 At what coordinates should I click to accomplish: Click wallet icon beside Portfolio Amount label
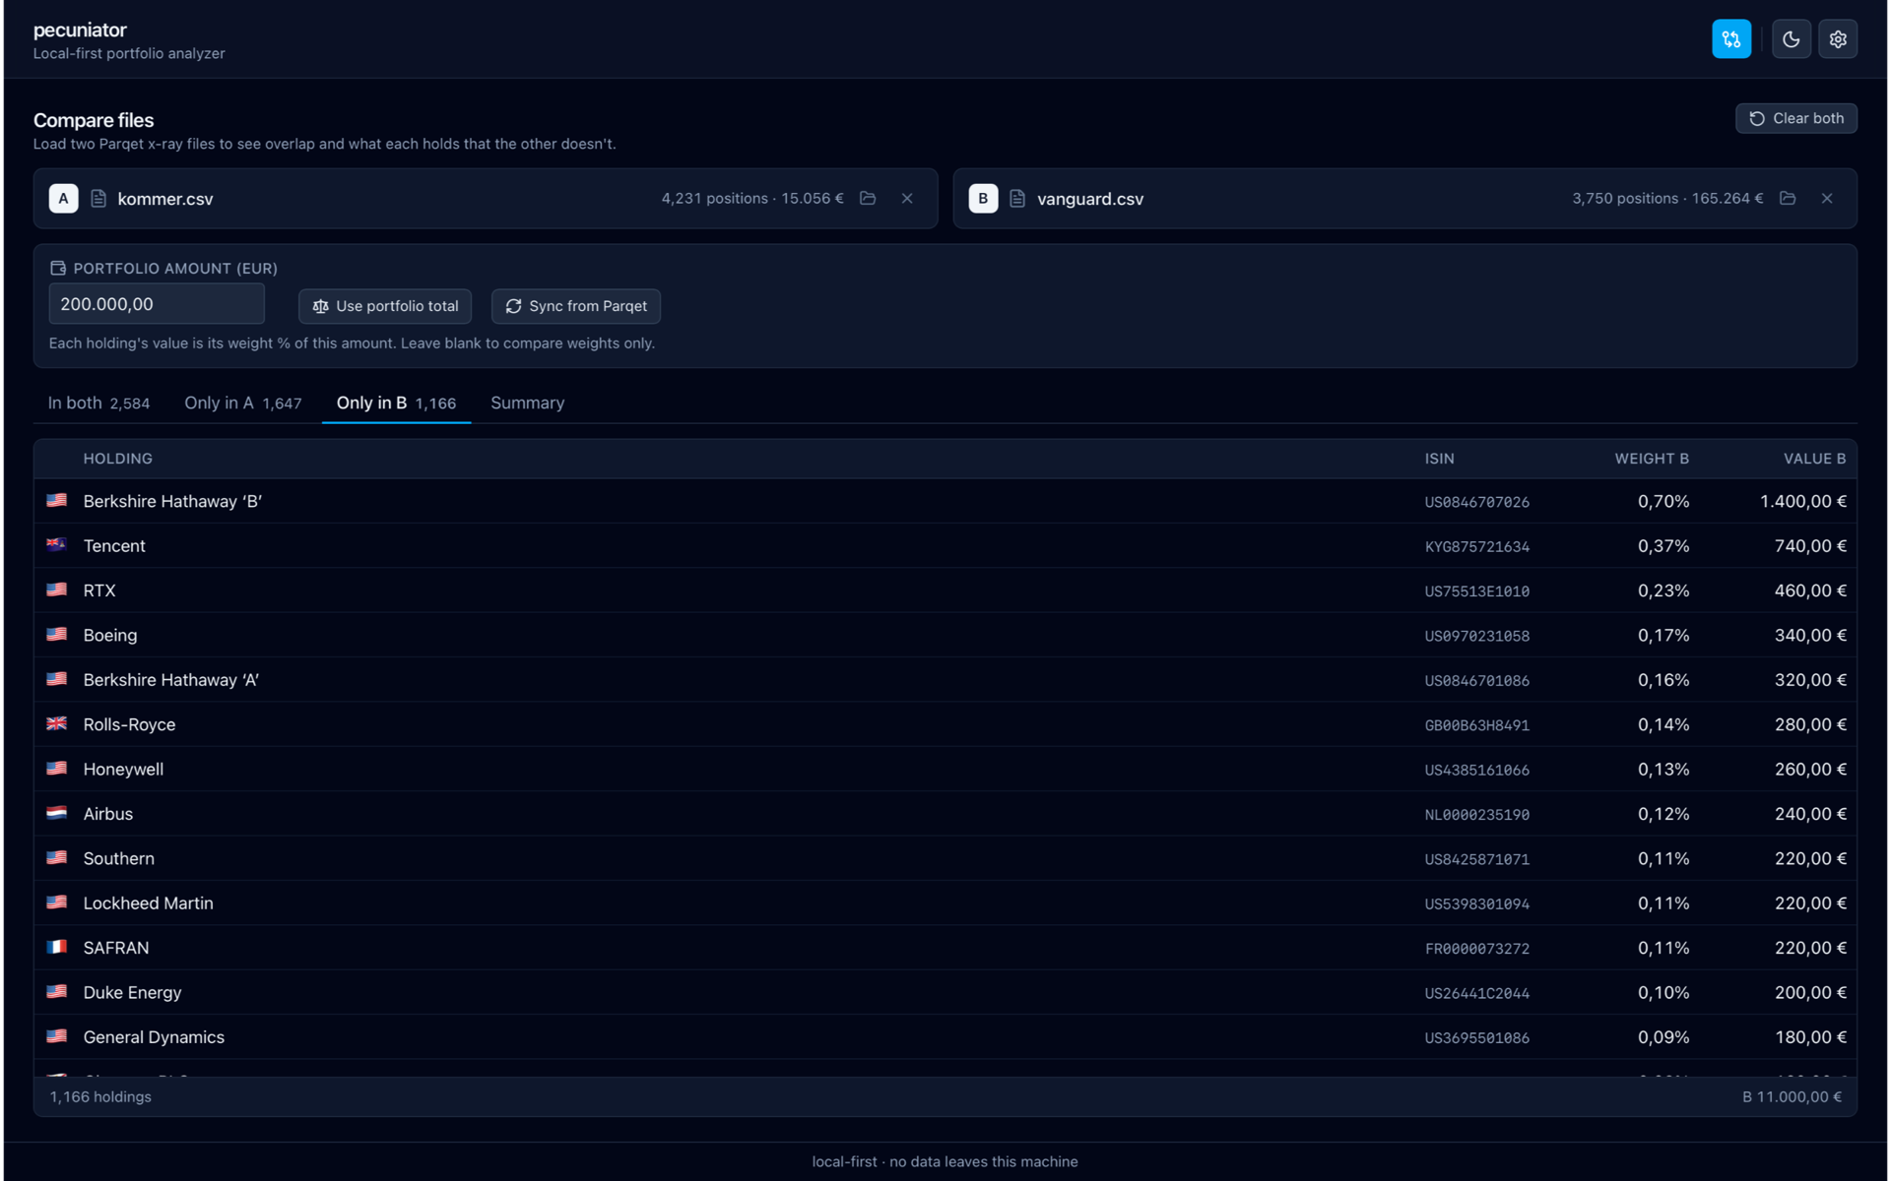point(58,268)
